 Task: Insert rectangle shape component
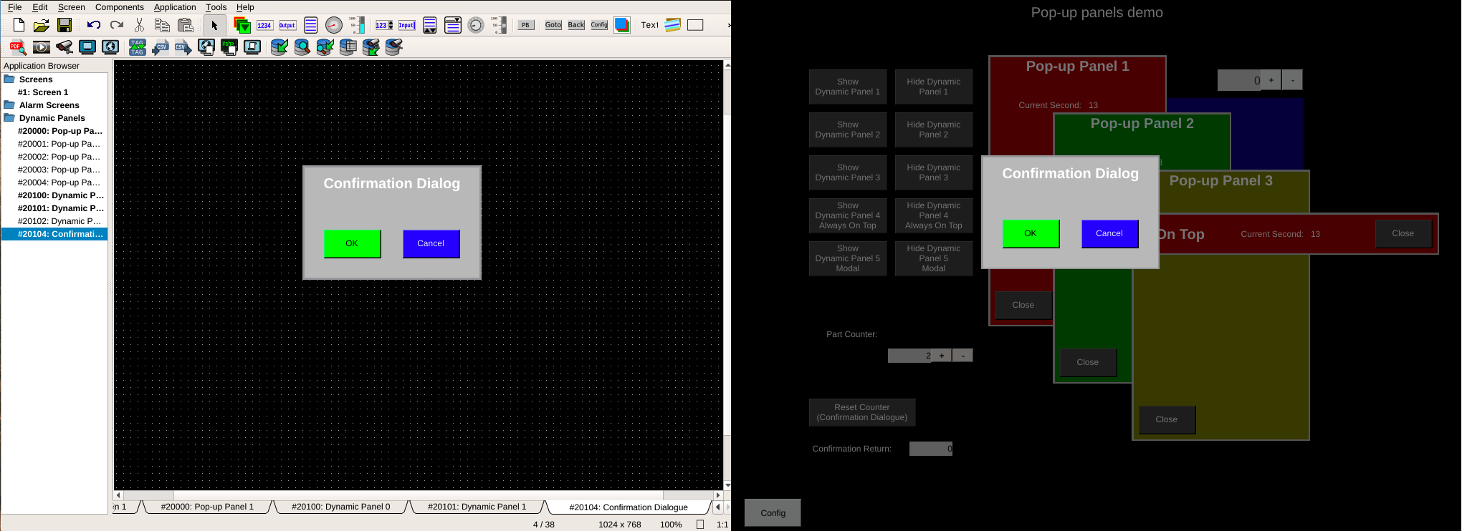coord(695,25)
